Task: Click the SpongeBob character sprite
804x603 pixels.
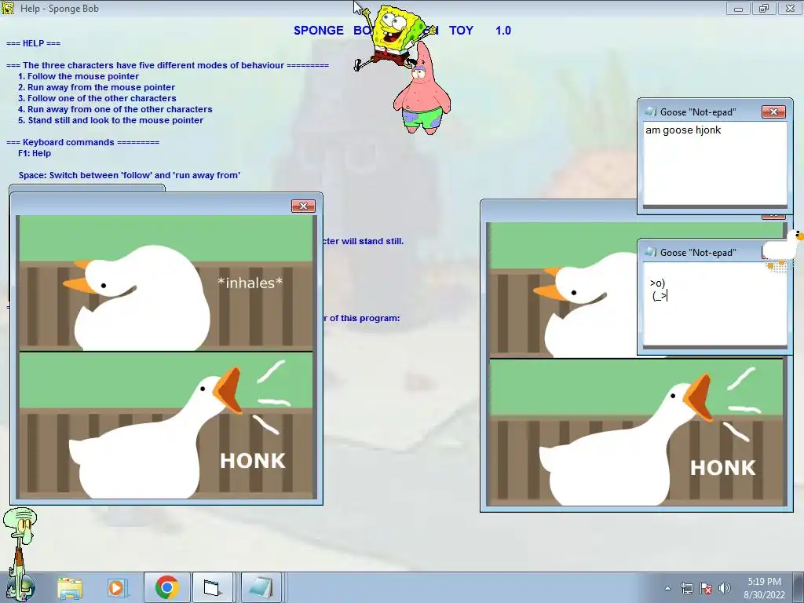Action: 393,36
